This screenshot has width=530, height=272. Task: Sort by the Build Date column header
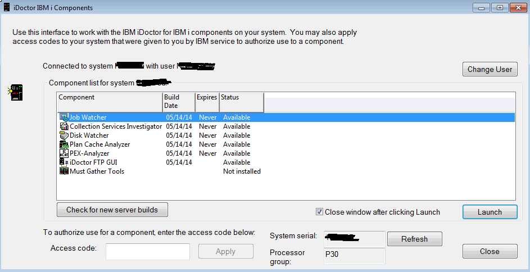pyautogui.click(x=179, y=102)
